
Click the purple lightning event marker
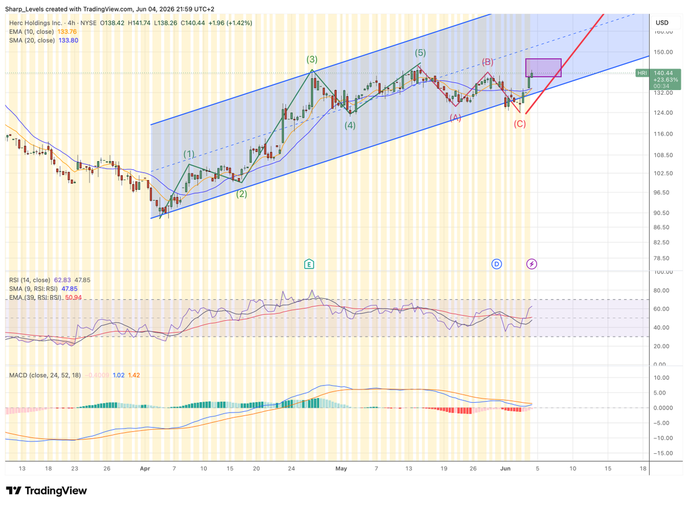tap(531, 264)
